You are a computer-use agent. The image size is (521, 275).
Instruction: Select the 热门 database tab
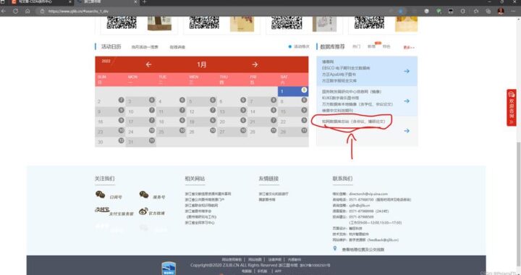(356, 46)
